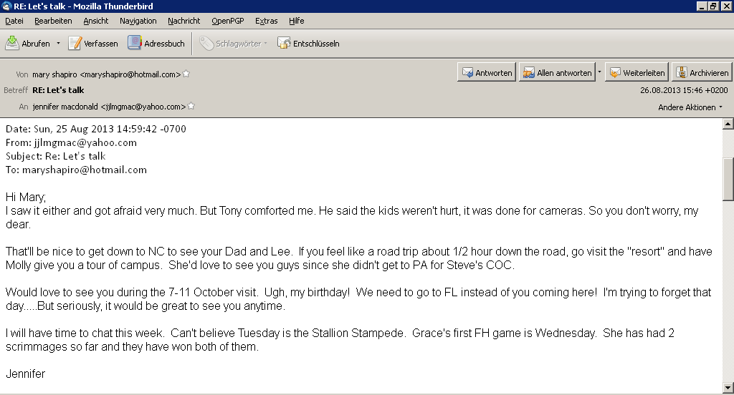Toggle star next to recipient jennifer macdonald

click(191, 107)
